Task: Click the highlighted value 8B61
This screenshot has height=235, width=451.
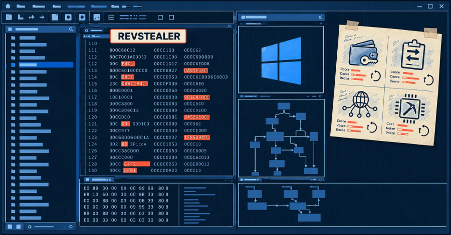Action: [x=130, y=170]
